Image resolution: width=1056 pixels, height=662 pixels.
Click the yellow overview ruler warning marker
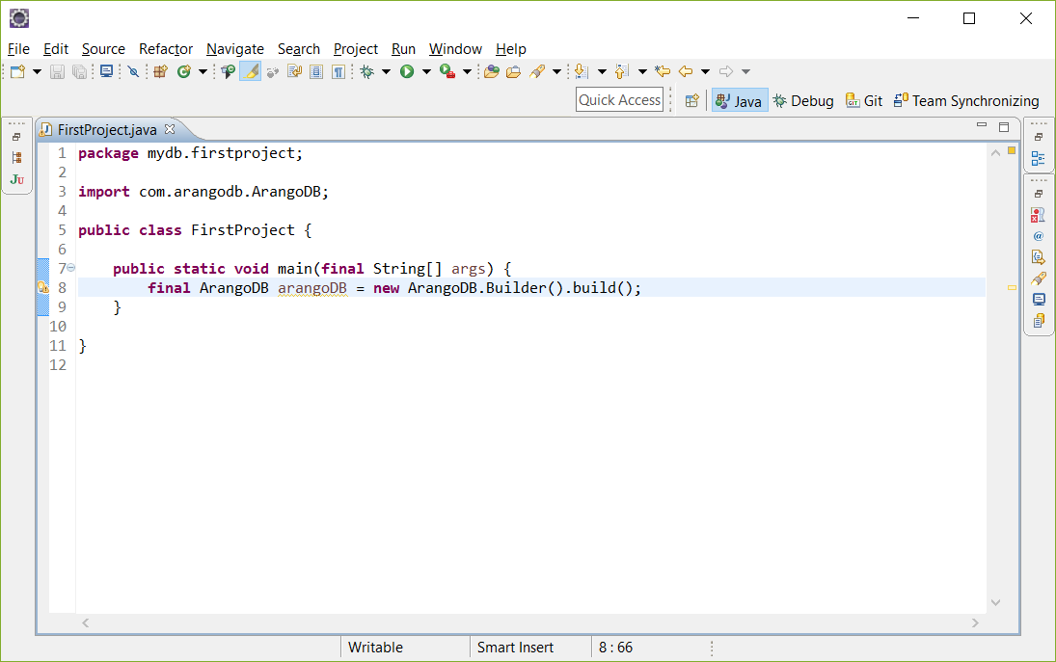point(1012,287)
